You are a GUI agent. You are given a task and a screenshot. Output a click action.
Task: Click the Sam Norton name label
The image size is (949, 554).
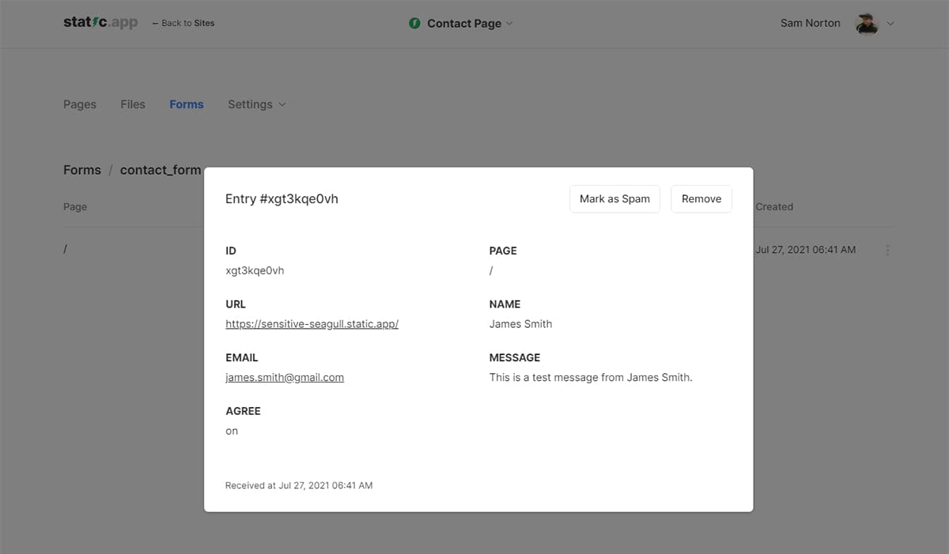[x=810, y=23]
